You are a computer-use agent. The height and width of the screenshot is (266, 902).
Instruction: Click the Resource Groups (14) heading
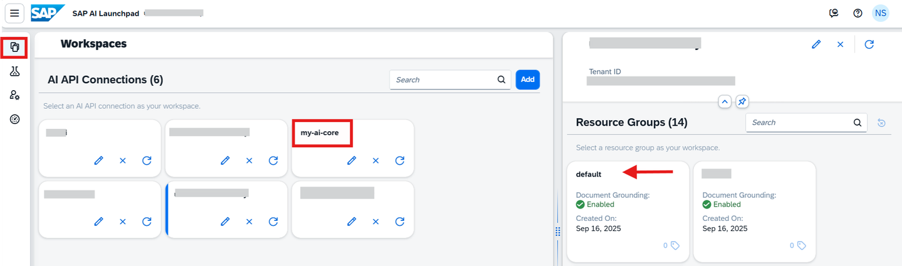631,123
